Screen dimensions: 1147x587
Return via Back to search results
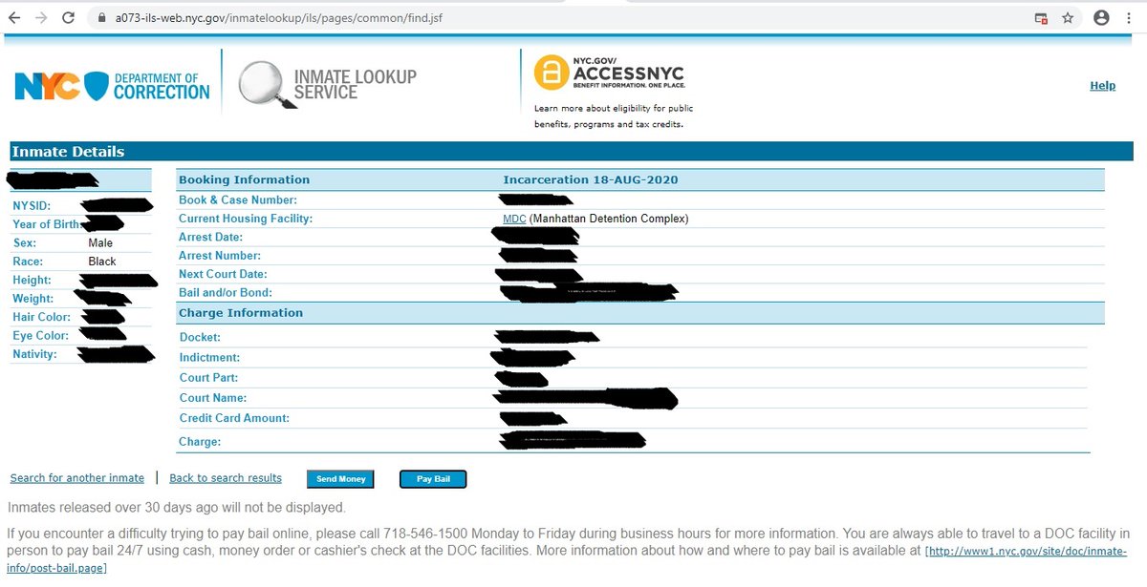226,478
